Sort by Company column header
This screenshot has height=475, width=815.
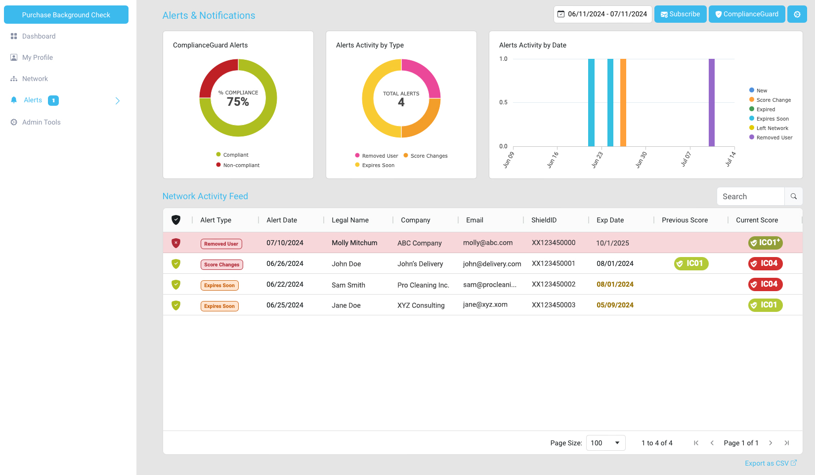tap(415, 220)
